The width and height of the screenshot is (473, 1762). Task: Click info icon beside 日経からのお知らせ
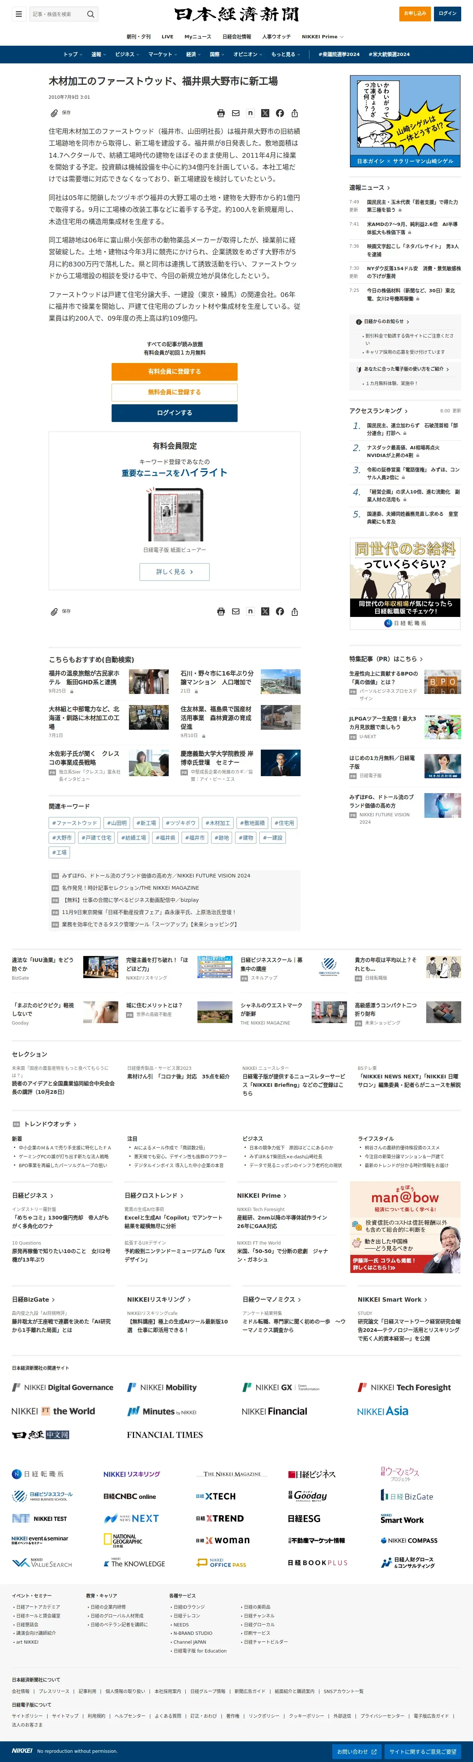point(359,321)
